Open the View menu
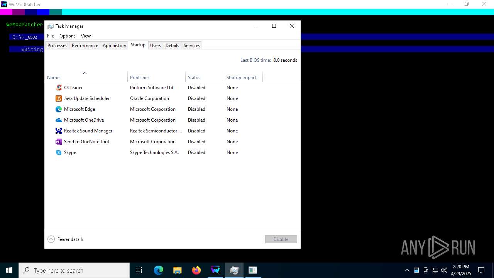The height and width of the screenshot is (278, 494). [86, 36]
